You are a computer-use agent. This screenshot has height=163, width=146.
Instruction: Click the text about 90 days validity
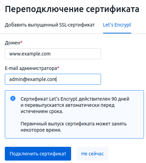(x=75, y=99)
